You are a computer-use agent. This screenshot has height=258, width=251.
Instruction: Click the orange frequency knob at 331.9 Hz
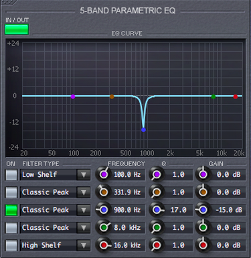[103, 192]
